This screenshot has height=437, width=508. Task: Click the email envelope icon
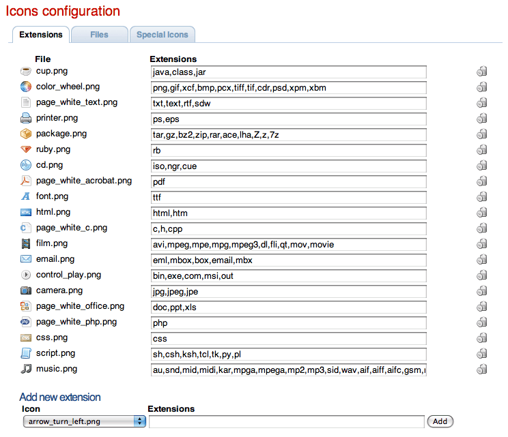[x=26, y=259]
